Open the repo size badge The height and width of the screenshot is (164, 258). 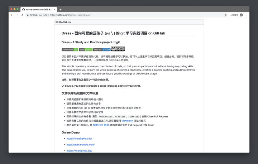102,50
